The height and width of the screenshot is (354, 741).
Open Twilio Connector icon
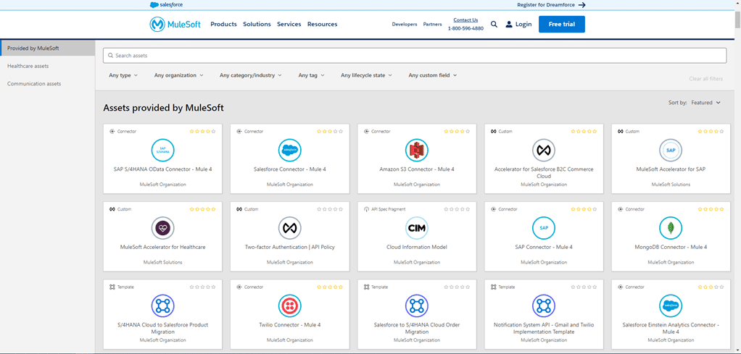(x=290, y=305)
